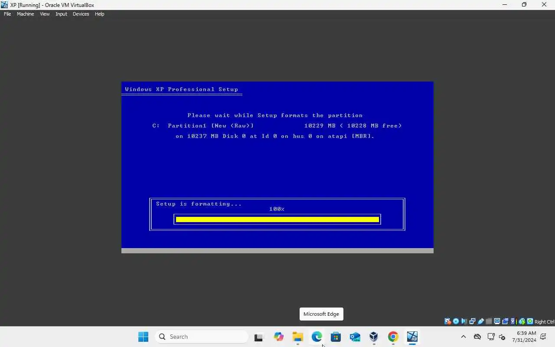
Task: Restore down the VirtualBox window
Action: (524, 5)
